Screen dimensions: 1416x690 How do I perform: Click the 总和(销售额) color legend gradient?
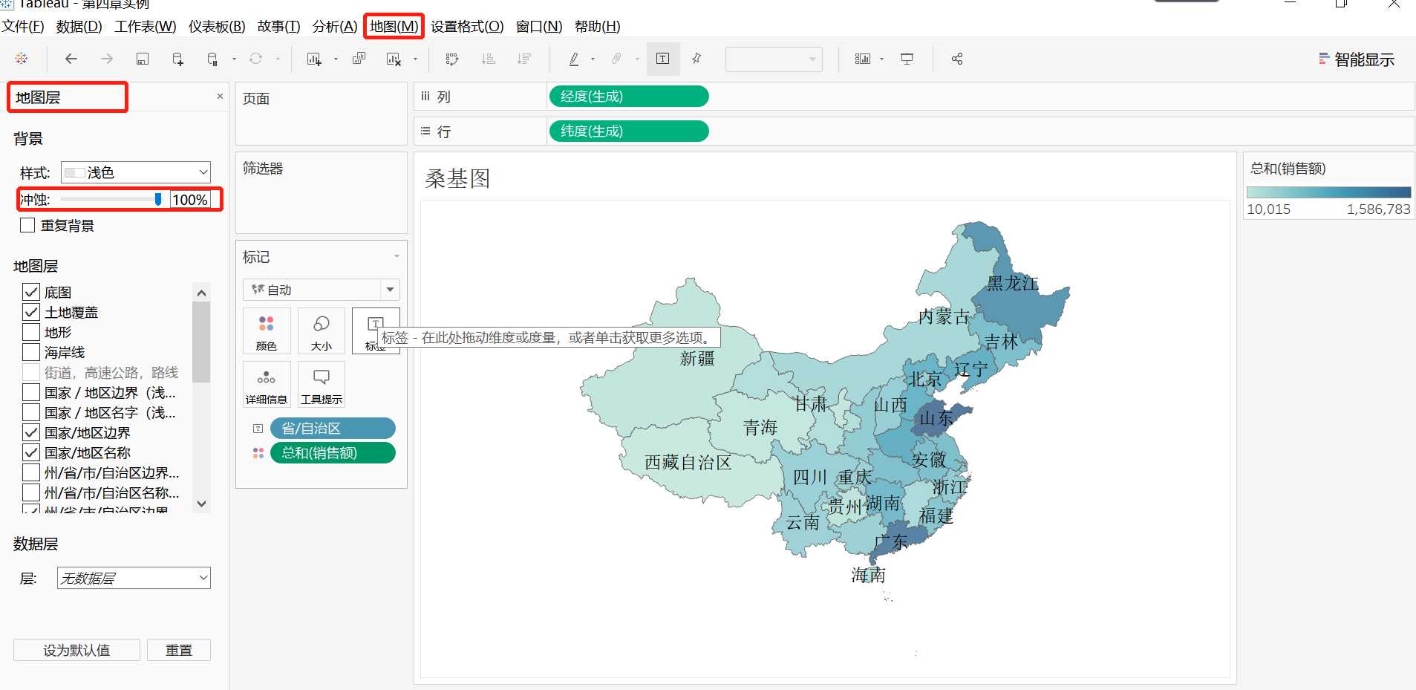click(1328, 192)
